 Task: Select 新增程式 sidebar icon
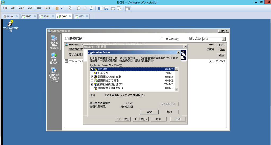pyautogui.click(x=54, y=58)
